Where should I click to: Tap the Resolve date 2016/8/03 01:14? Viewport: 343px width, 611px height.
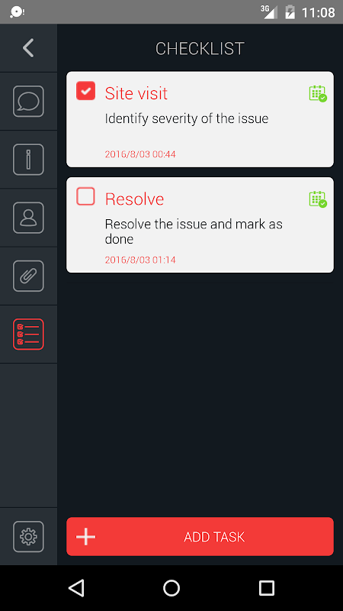pyautogui.click(x=140, y=260)
